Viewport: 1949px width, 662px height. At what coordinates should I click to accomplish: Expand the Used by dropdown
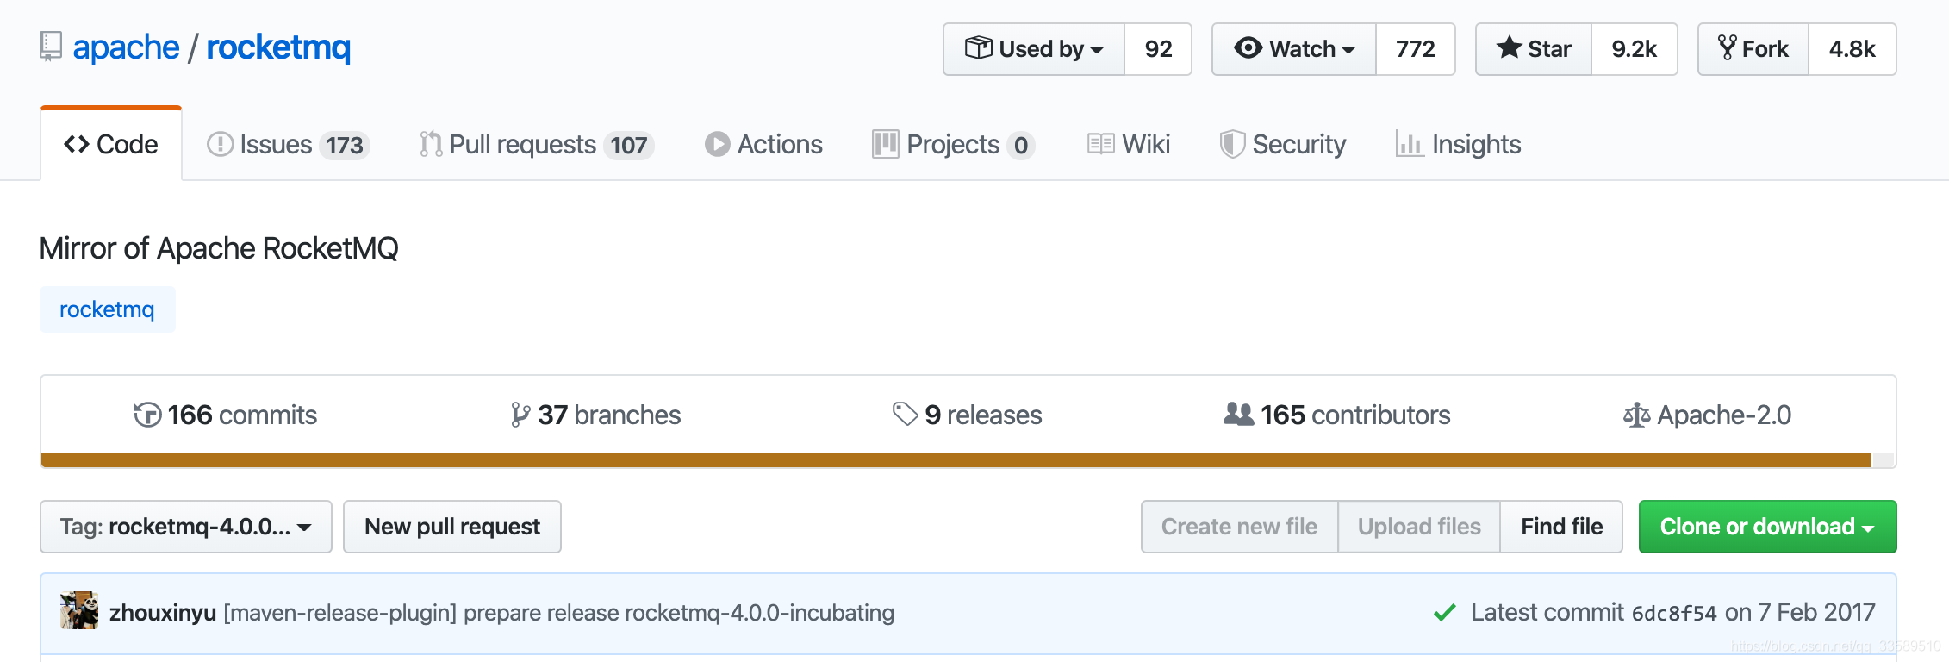pyautogui.click(x=1034, y=49)
